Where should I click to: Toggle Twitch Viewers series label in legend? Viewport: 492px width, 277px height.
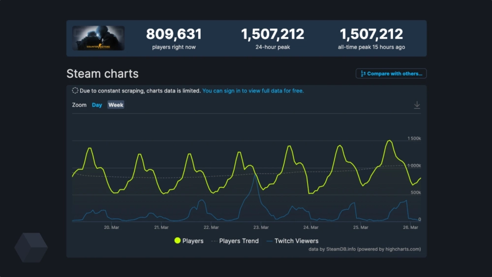coord(296,241)
